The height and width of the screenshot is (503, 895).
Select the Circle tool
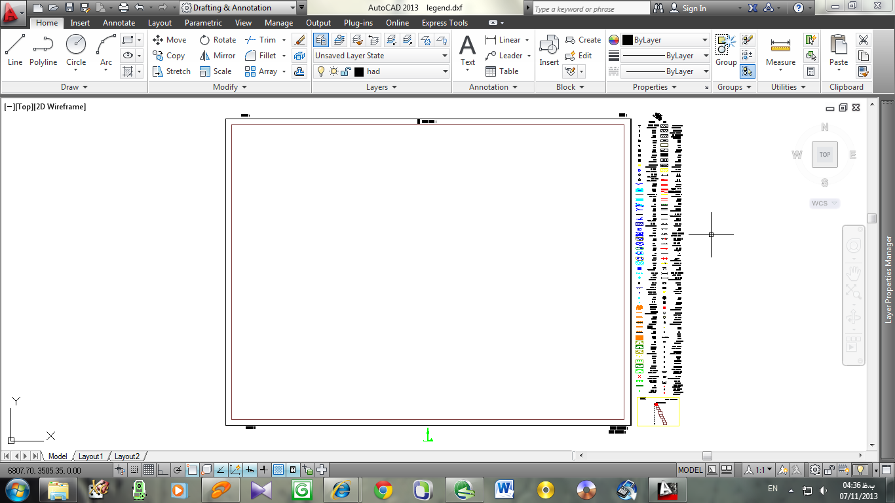pos(76,51)
